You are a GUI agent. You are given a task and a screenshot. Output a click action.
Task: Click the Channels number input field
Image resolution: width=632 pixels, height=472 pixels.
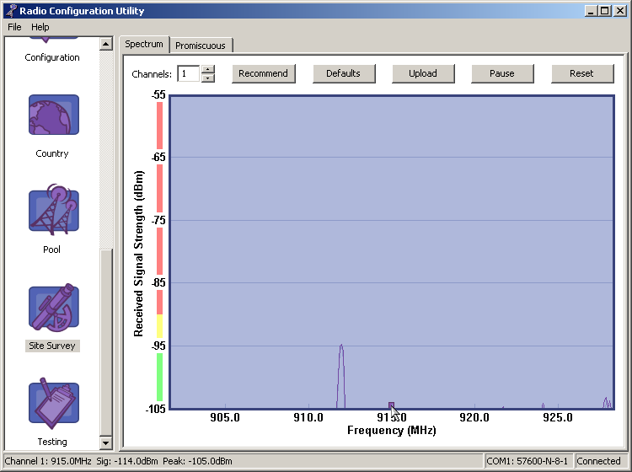point(188,74)
